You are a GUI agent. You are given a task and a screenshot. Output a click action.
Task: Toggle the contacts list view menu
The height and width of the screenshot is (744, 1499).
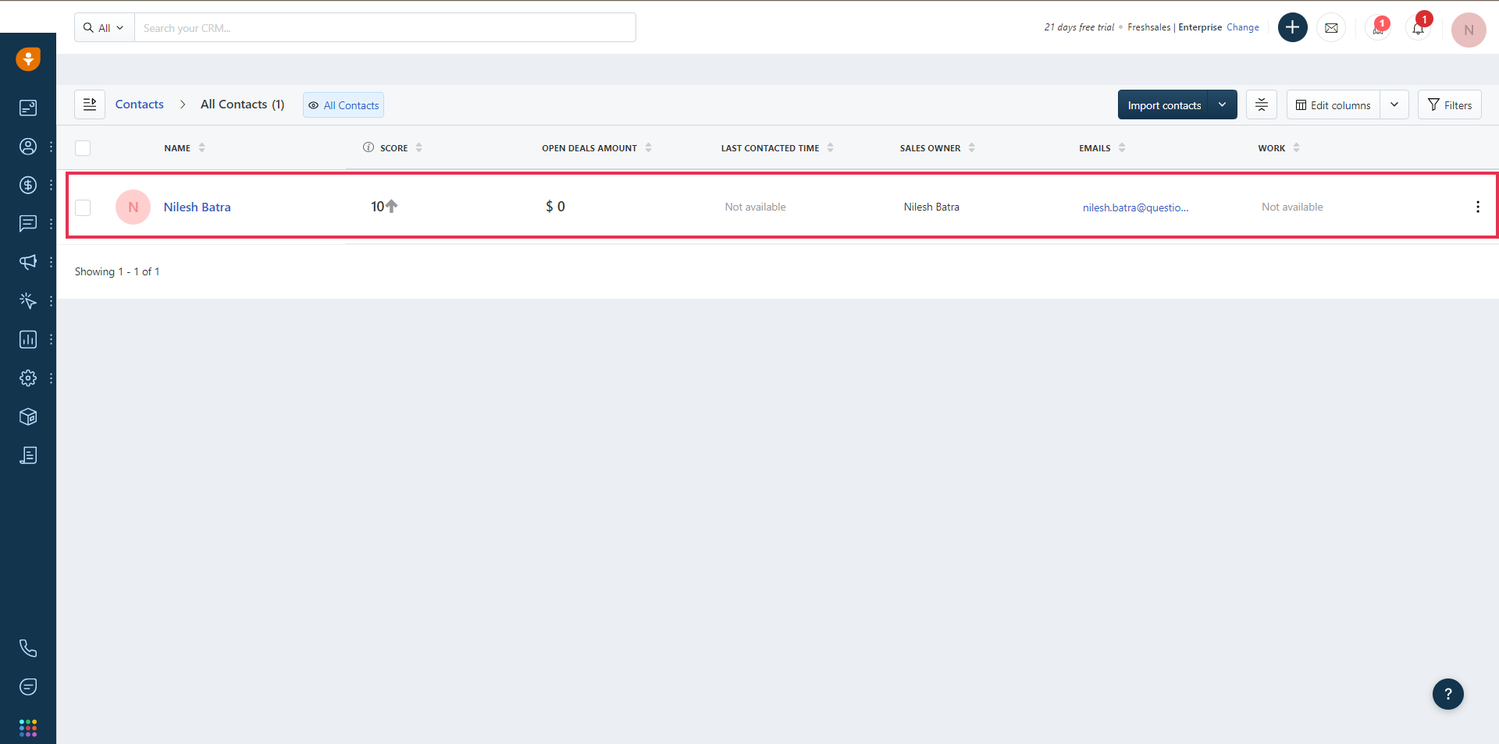coord(90,105)
